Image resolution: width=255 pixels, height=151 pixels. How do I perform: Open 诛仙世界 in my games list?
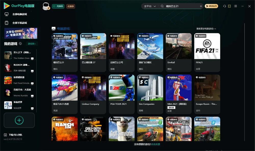pos(19,105)
